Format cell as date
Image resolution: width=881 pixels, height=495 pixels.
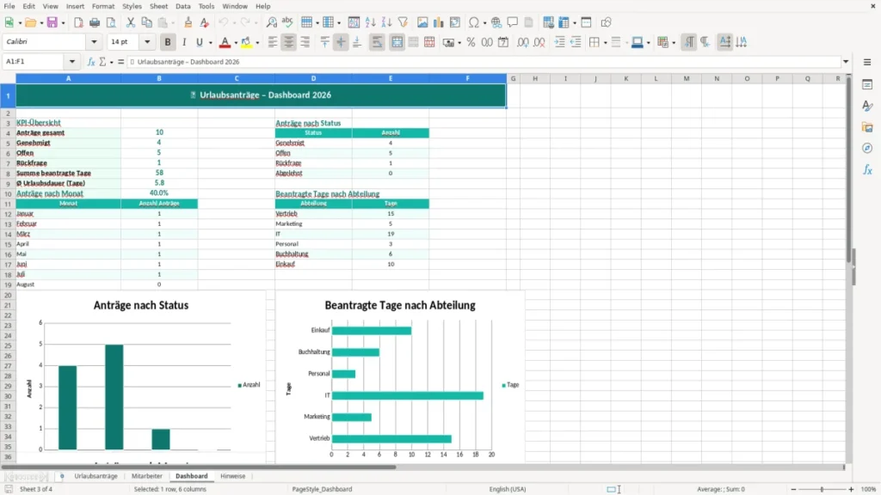coord(503,42)
